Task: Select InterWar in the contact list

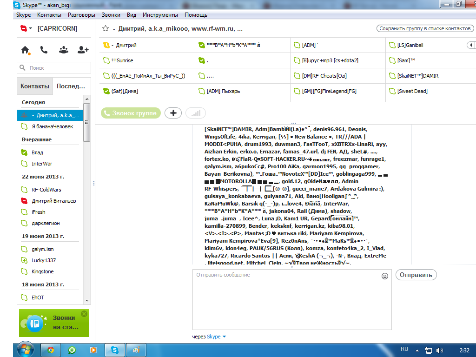Action: [x=50, y=164]
